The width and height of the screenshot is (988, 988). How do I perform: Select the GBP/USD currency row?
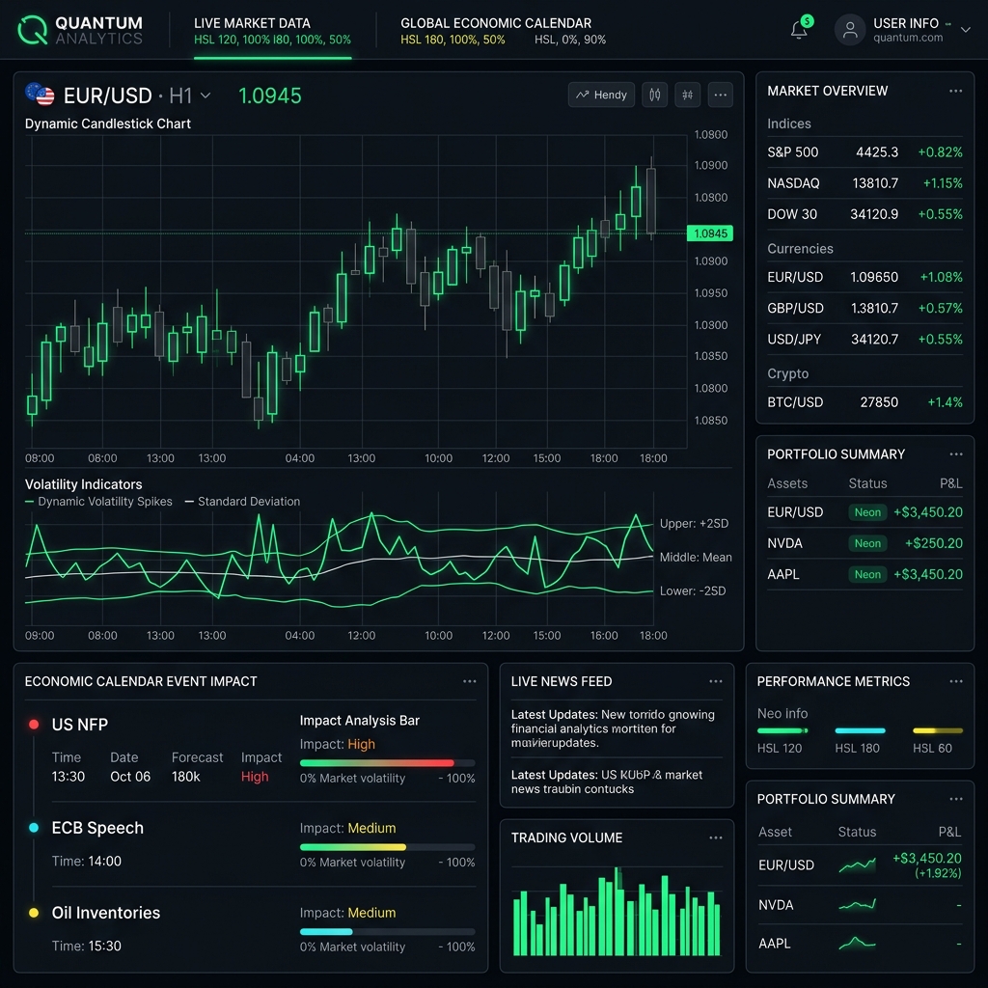(864, 308)
